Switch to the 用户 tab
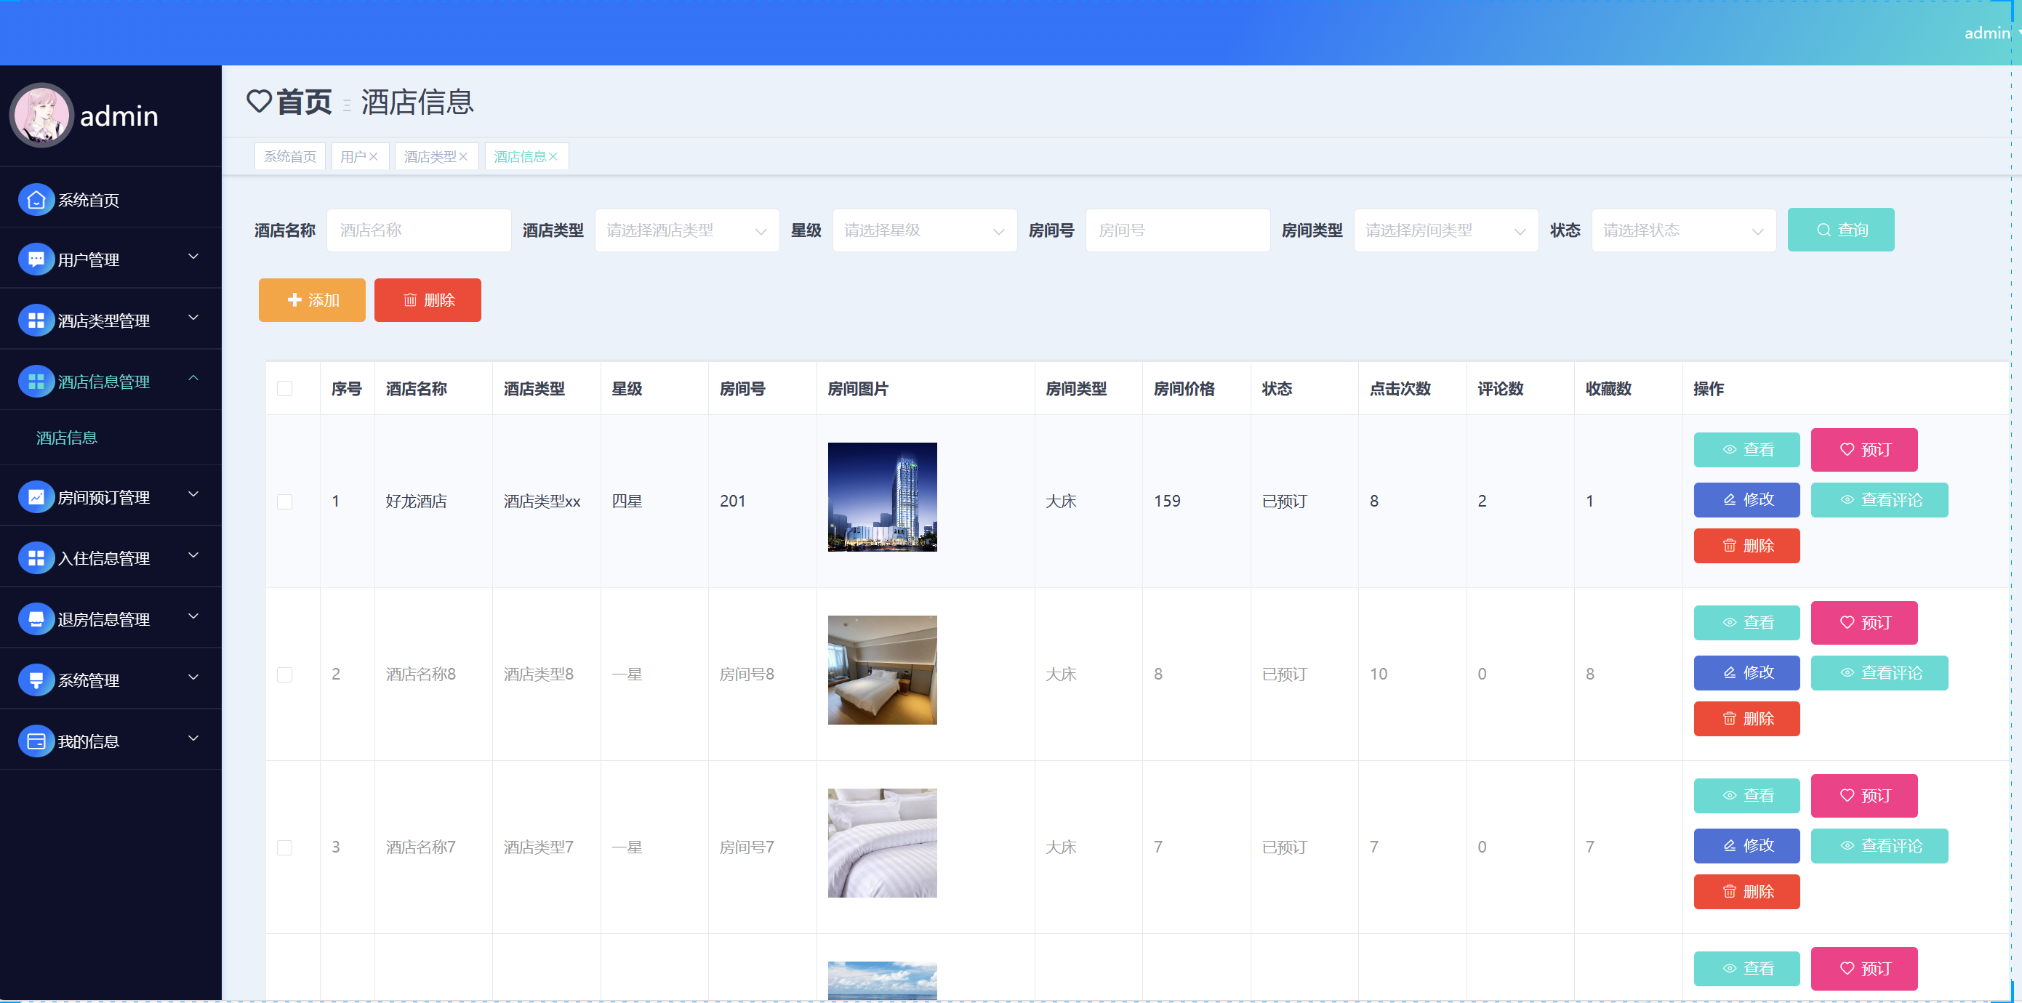 pos(353,157)
